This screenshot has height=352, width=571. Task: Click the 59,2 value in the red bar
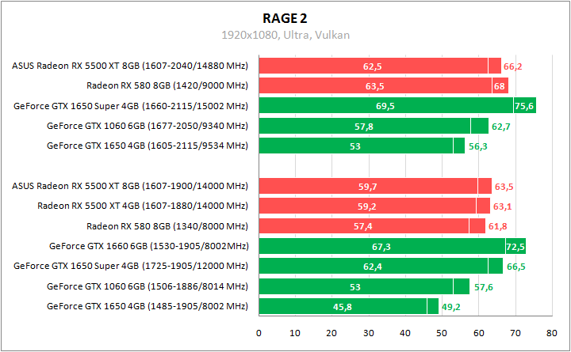tap(366, 206)
